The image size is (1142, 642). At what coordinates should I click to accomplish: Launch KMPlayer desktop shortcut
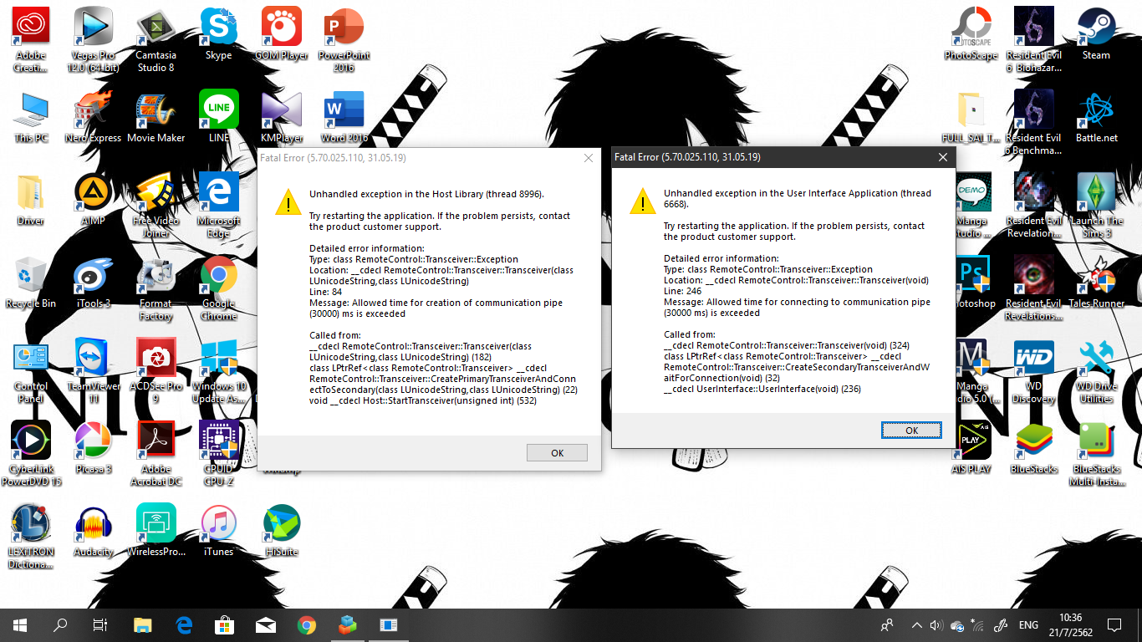click(282, 116)
